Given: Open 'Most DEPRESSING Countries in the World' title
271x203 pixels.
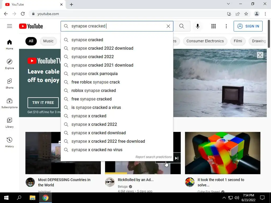Looking at the screenshot, I should coord(64,182).
